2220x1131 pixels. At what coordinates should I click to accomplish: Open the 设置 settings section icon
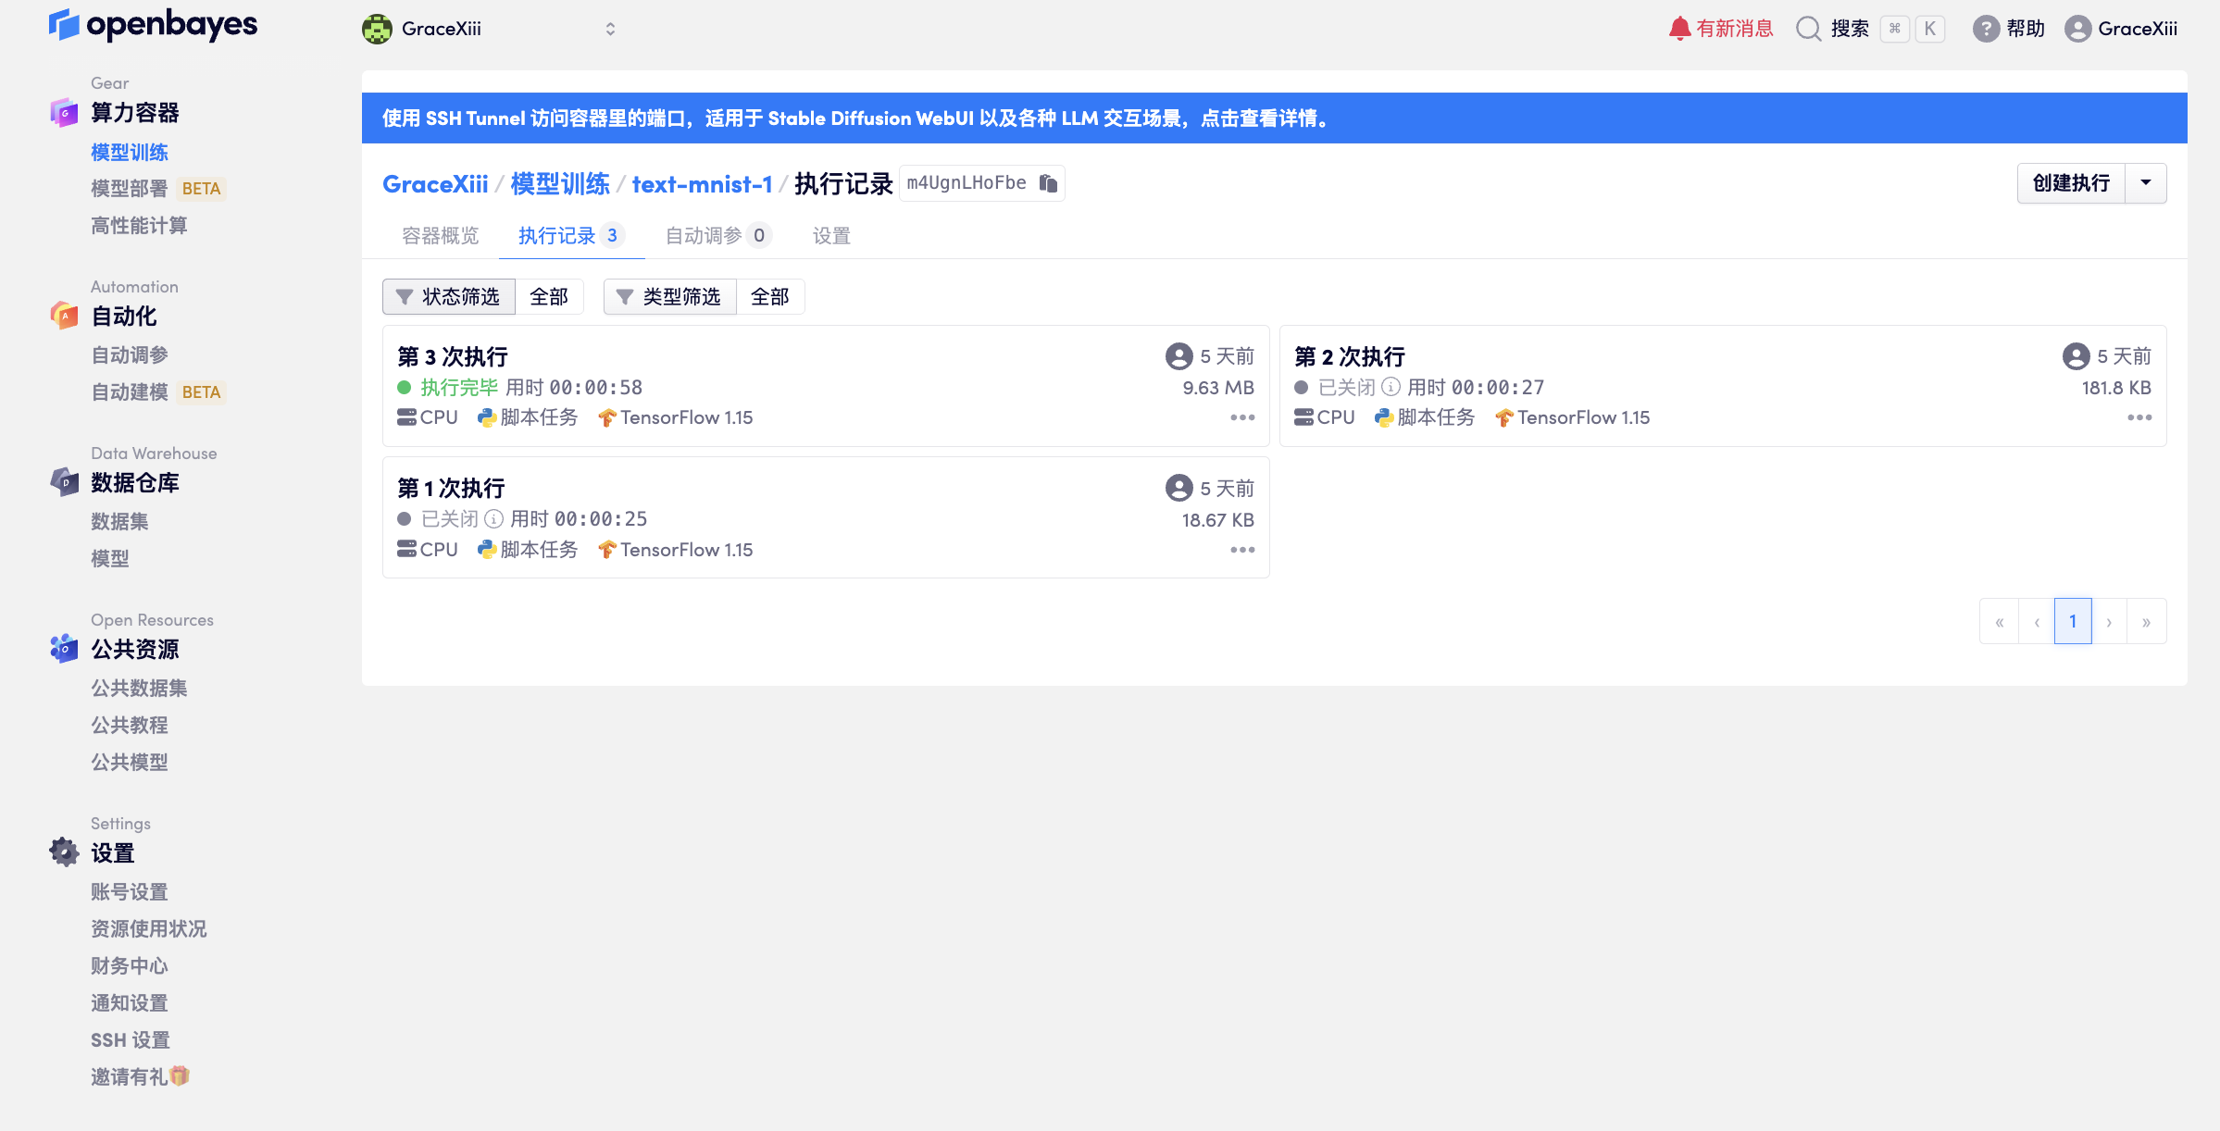point(63,851)
